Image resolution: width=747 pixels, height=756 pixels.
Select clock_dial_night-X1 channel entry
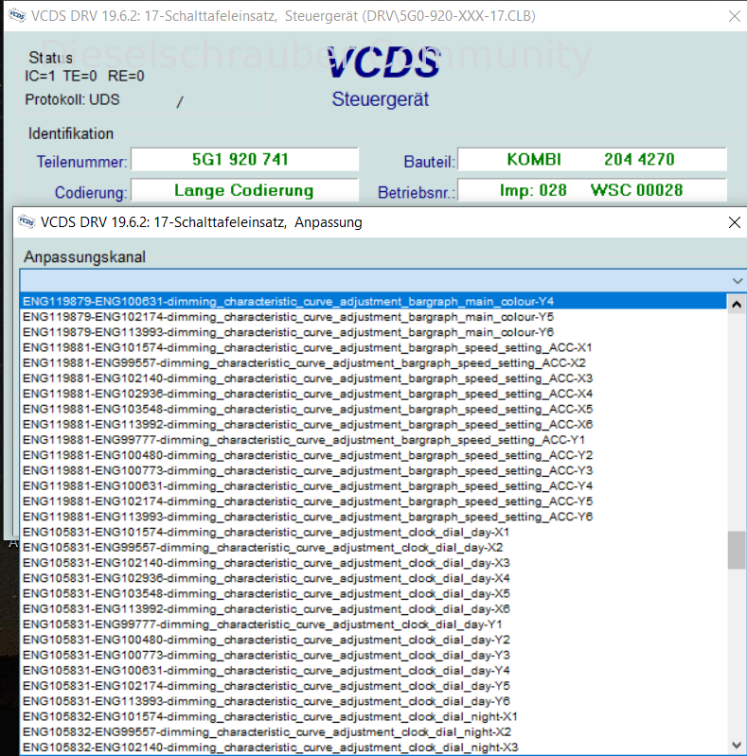373,717
